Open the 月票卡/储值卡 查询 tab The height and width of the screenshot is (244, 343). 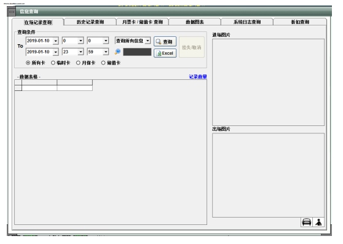[x=143, y=22]
